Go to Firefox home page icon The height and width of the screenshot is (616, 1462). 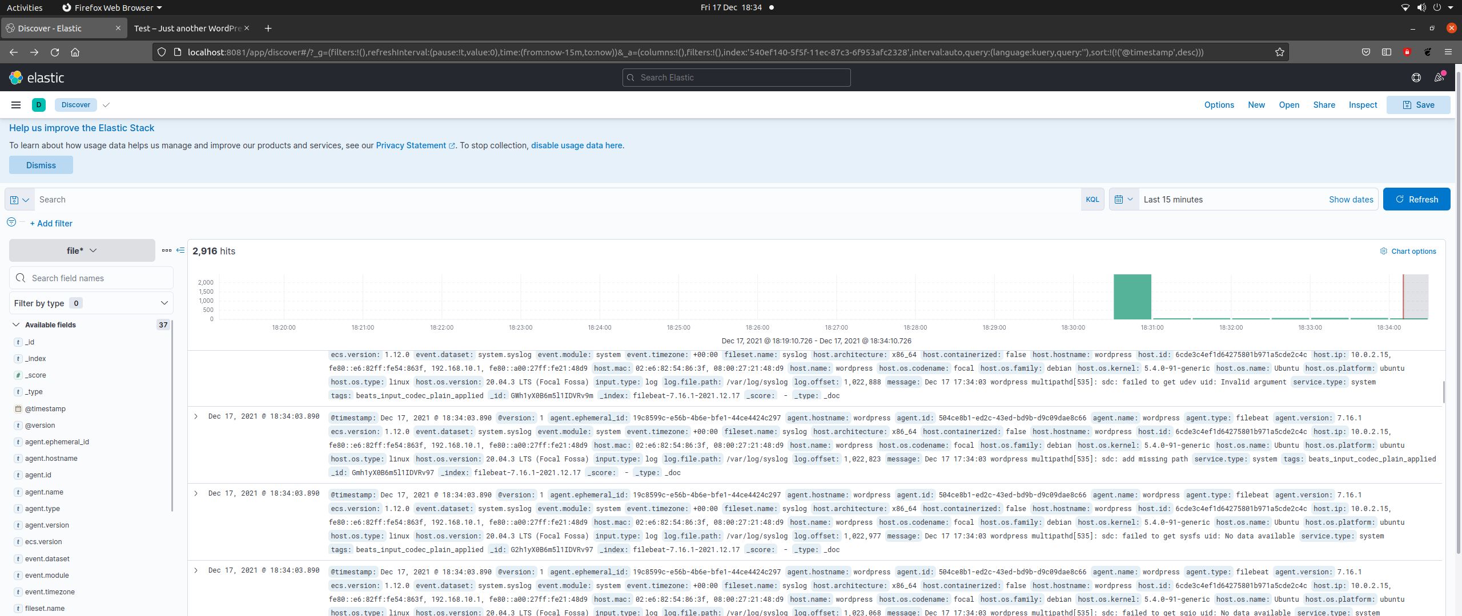pyautogui.click(x=75, y=52)
